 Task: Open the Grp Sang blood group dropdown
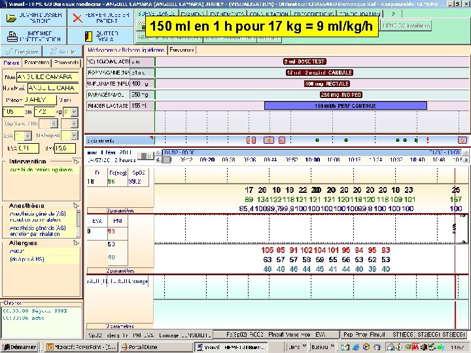coord(54,124)
